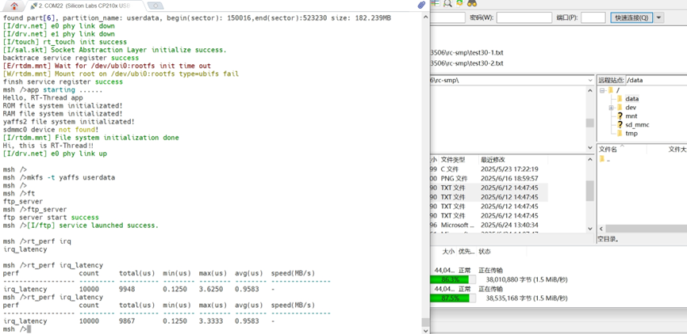The width and height of the screenshot is (687, 334).
Task: Click the question-mark icon next to sd_mmc
Action: pyautogui.click(x=620, y=124)
